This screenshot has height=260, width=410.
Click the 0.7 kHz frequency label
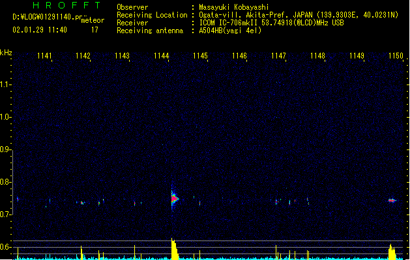coord(6,214)
